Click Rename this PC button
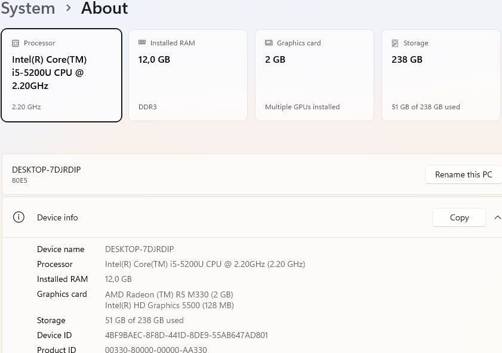The height and width of the screenshot is (353, 502). (463, 174)
